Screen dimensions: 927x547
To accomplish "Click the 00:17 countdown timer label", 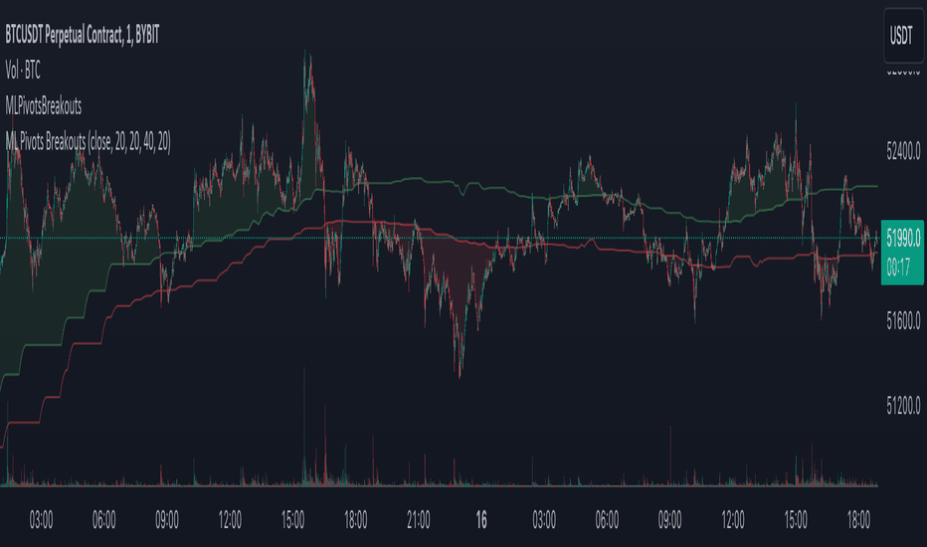I will click(x=898, y=268).
